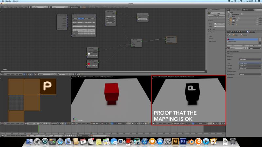Viewport: 262px width, 147px height.
Task: Select the Vector tab in Mapping node
Action: 86,19
